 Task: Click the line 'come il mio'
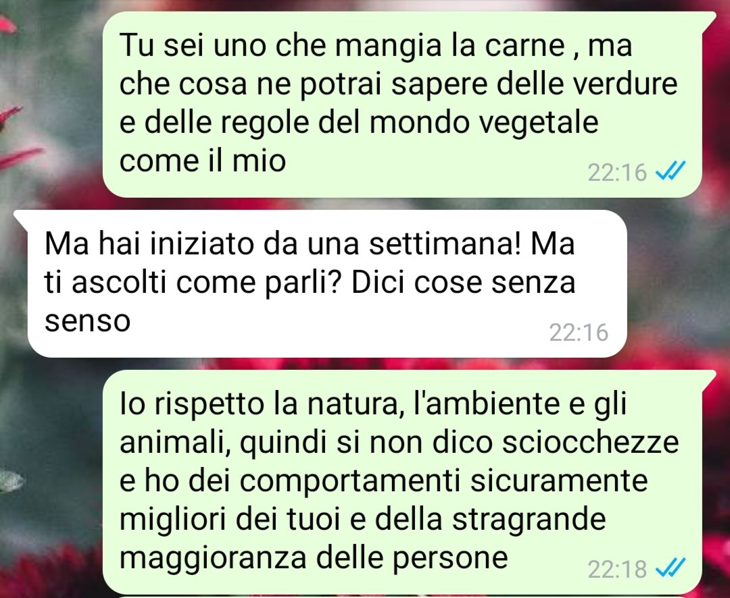[203, 161]
